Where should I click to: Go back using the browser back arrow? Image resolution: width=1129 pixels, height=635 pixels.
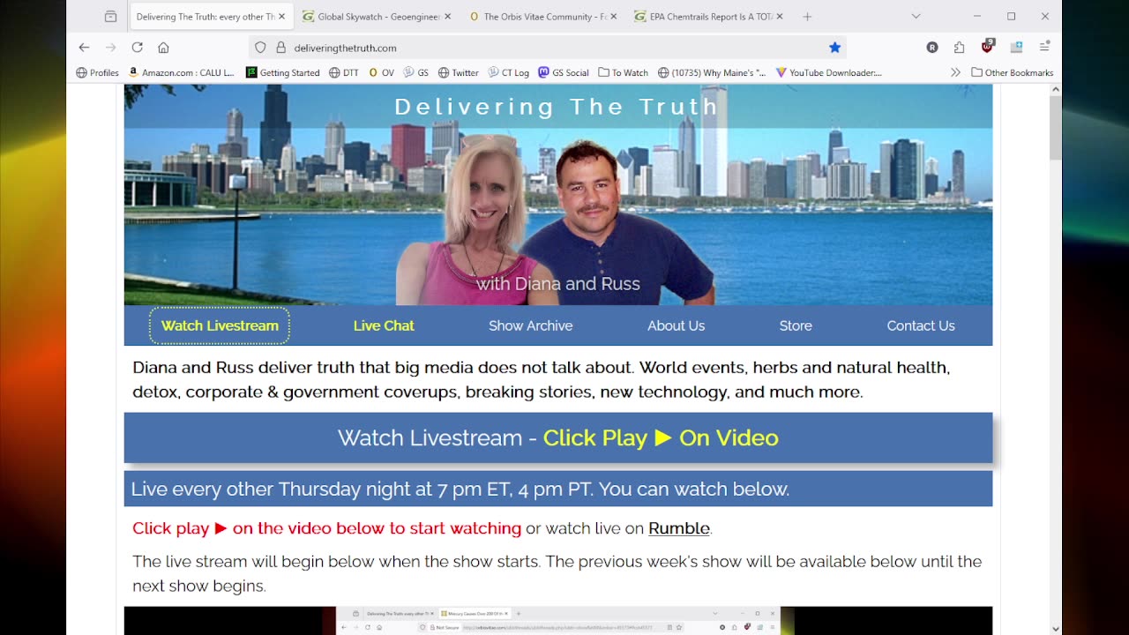tap(84, 48)
